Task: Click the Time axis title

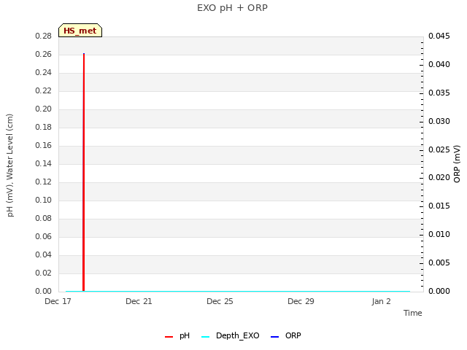Action: (413, 313)
